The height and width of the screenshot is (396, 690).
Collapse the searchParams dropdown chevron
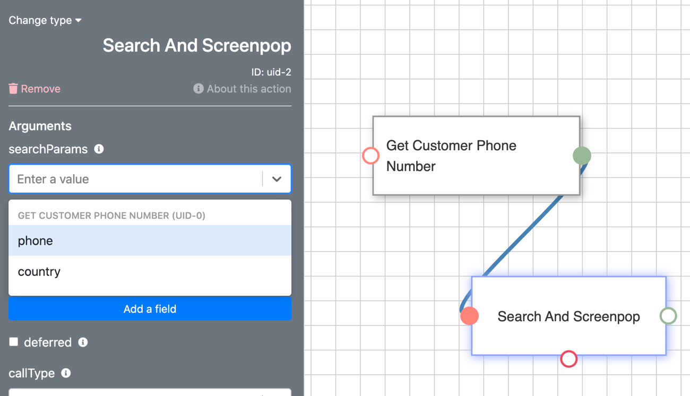[277, 179]
